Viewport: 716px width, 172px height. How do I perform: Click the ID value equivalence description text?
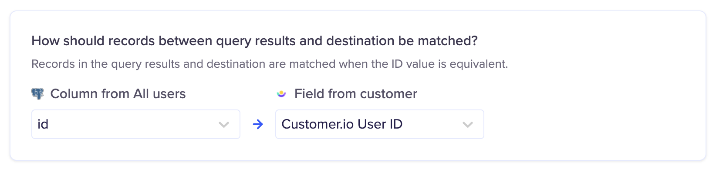coord(270,64)
